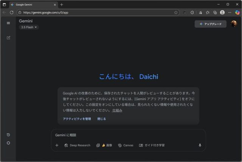Open the browser profile icon
This screenshot has height=162, width=242.
point(222,12)
